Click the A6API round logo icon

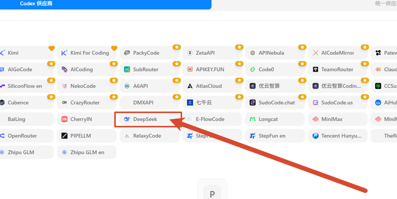127,86
